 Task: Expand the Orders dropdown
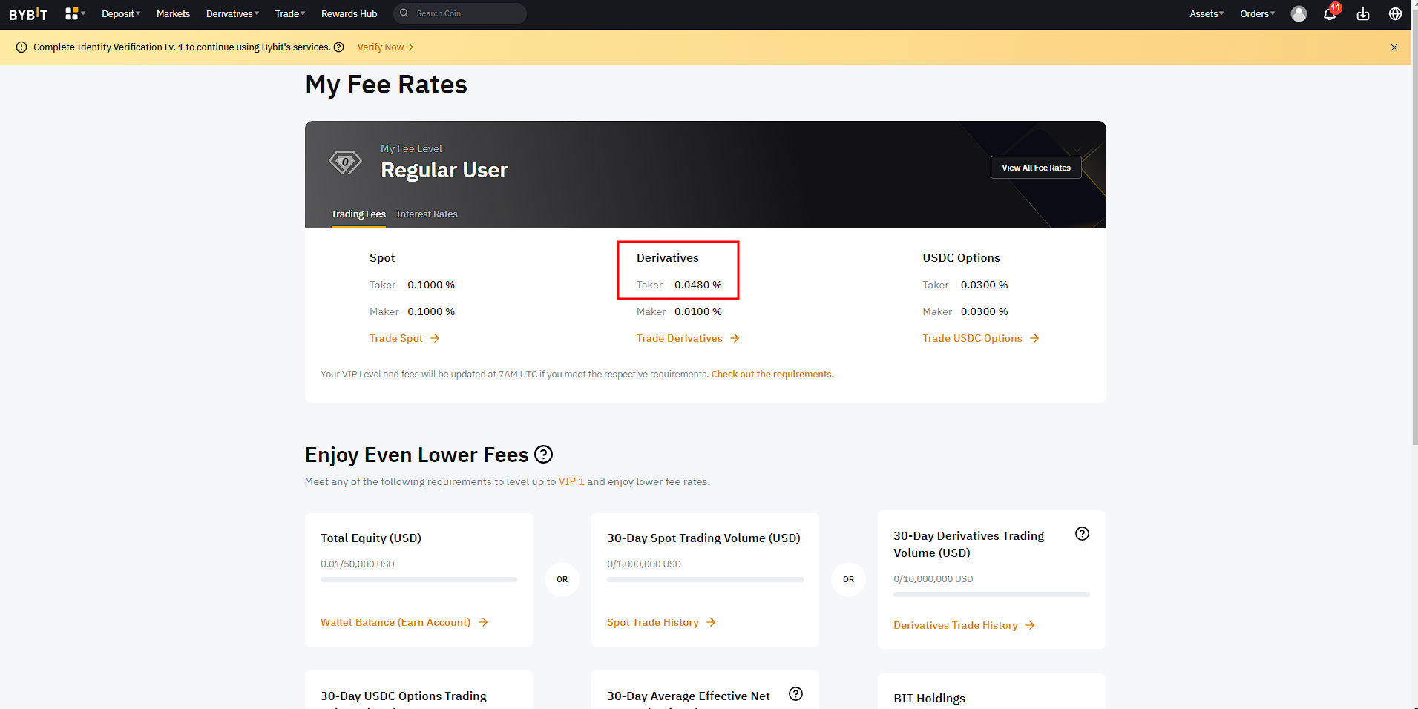[1258, 14]
